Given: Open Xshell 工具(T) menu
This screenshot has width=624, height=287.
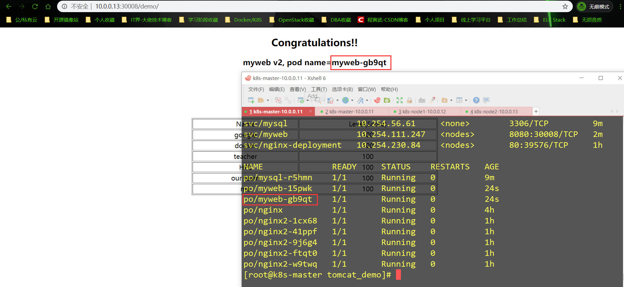Looking at the screenshot, I should [x=319, y=89].
